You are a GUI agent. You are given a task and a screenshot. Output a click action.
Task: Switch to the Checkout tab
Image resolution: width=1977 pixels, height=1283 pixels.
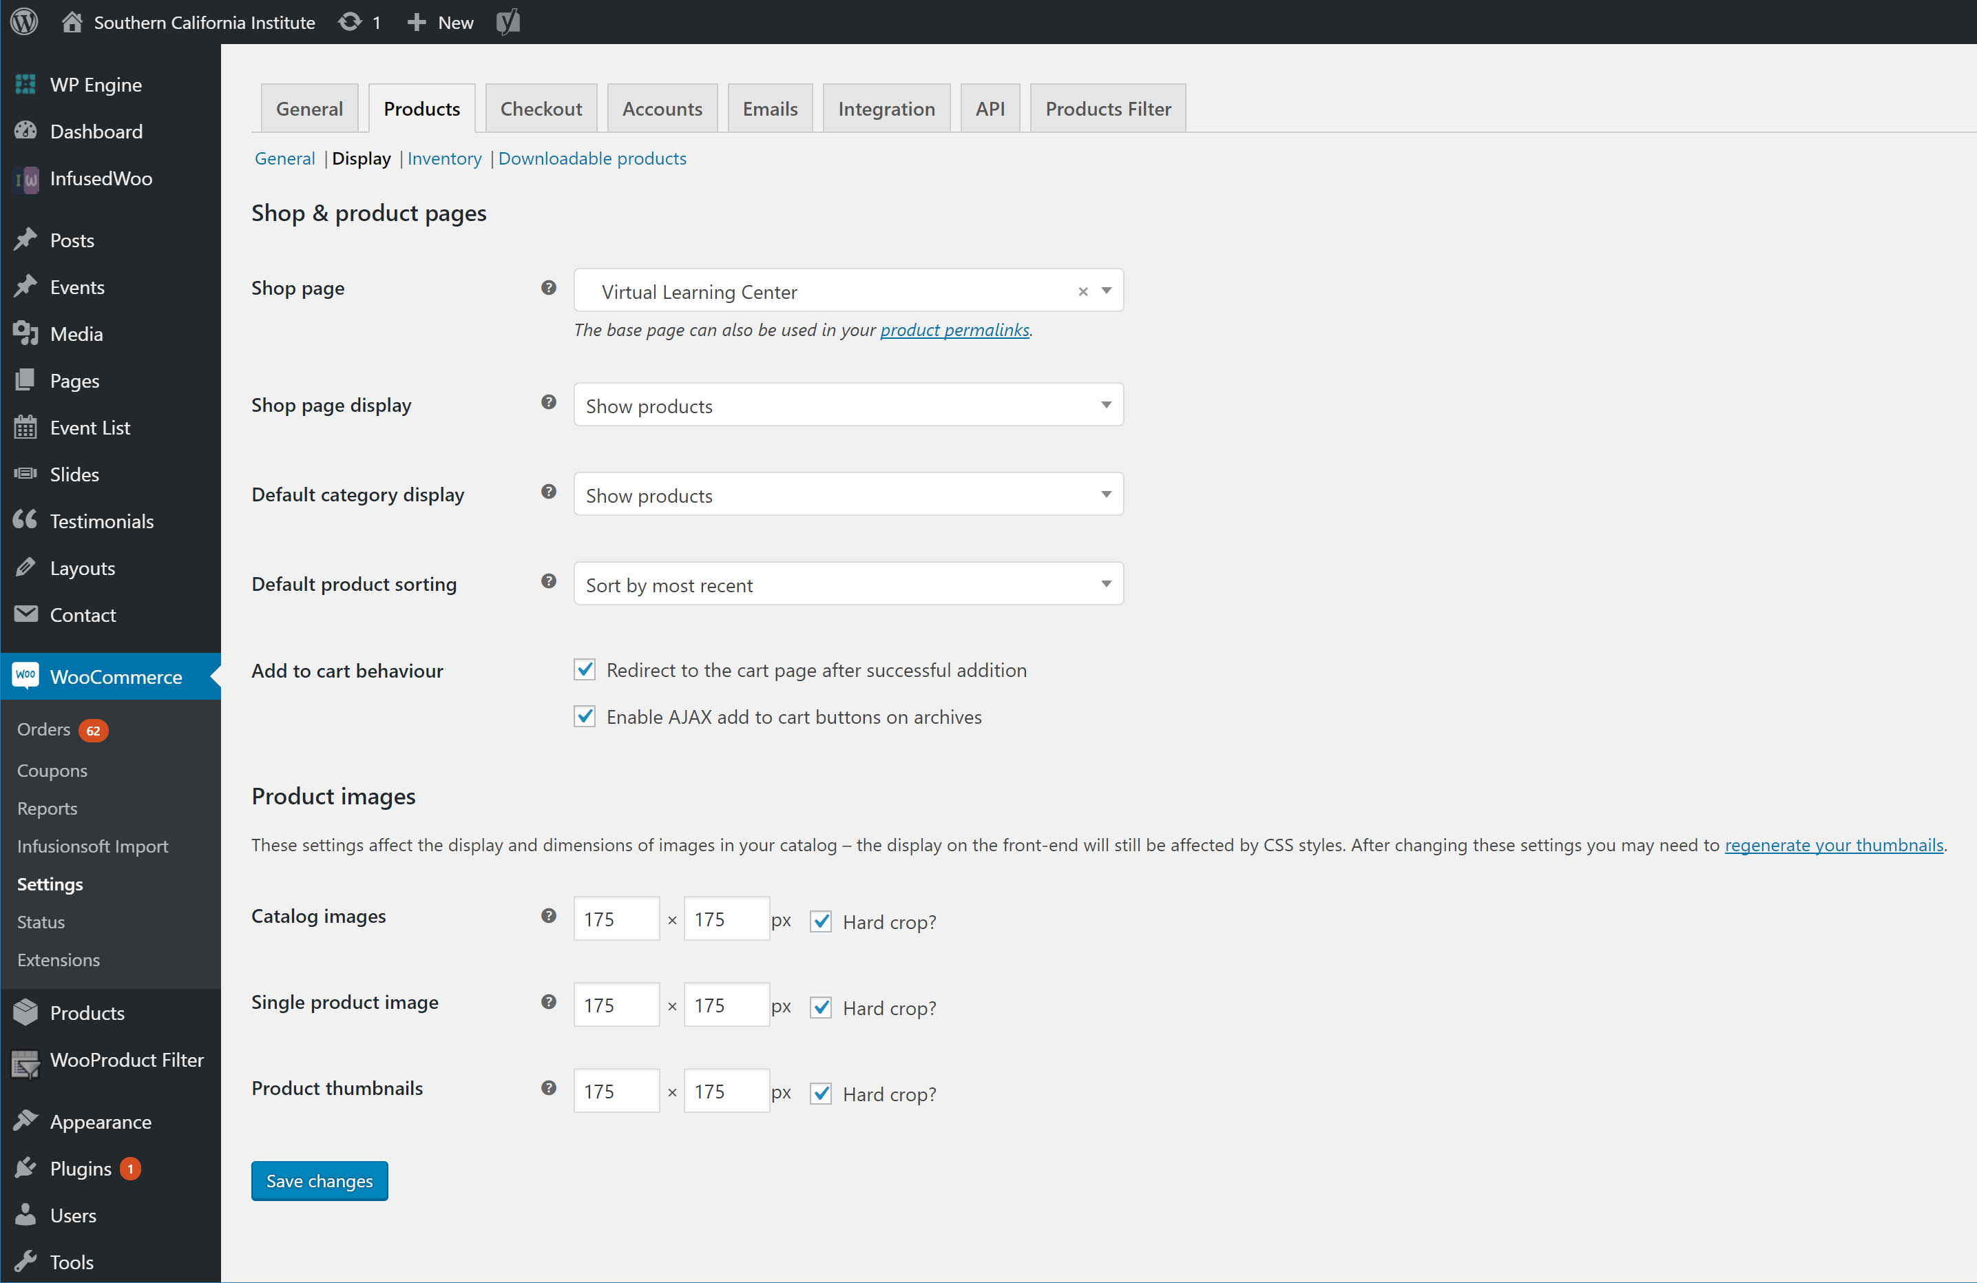click(541, 109)
